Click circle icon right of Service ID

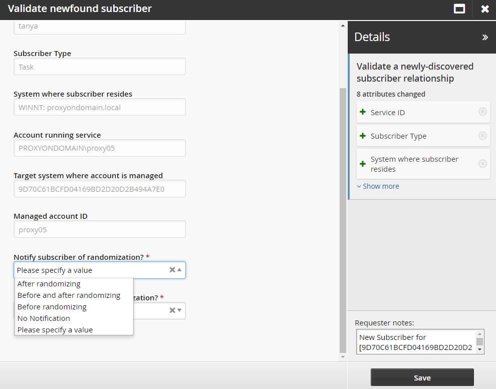pos(482,112)
